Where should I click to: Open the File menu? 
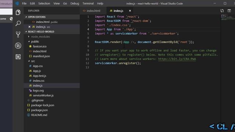[24, 3]
